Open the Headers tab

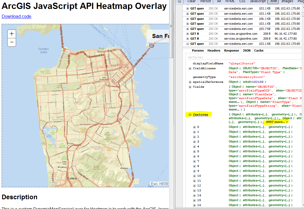pyautogui.click(x=214, y=50)
